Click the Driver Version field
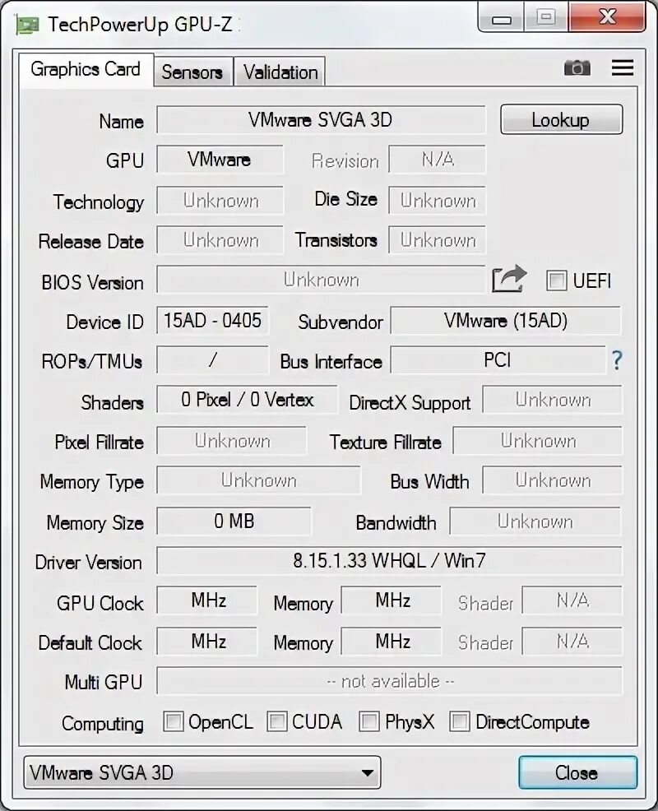The width and height of the screenshot is (658, 811). pyautogui.click(x=389, y=561)
